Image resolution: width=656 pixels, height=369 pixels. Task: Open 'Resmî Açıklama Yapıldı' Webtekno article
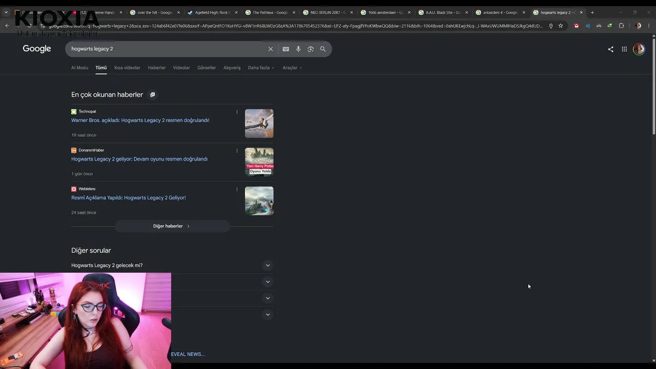[129, 198]
